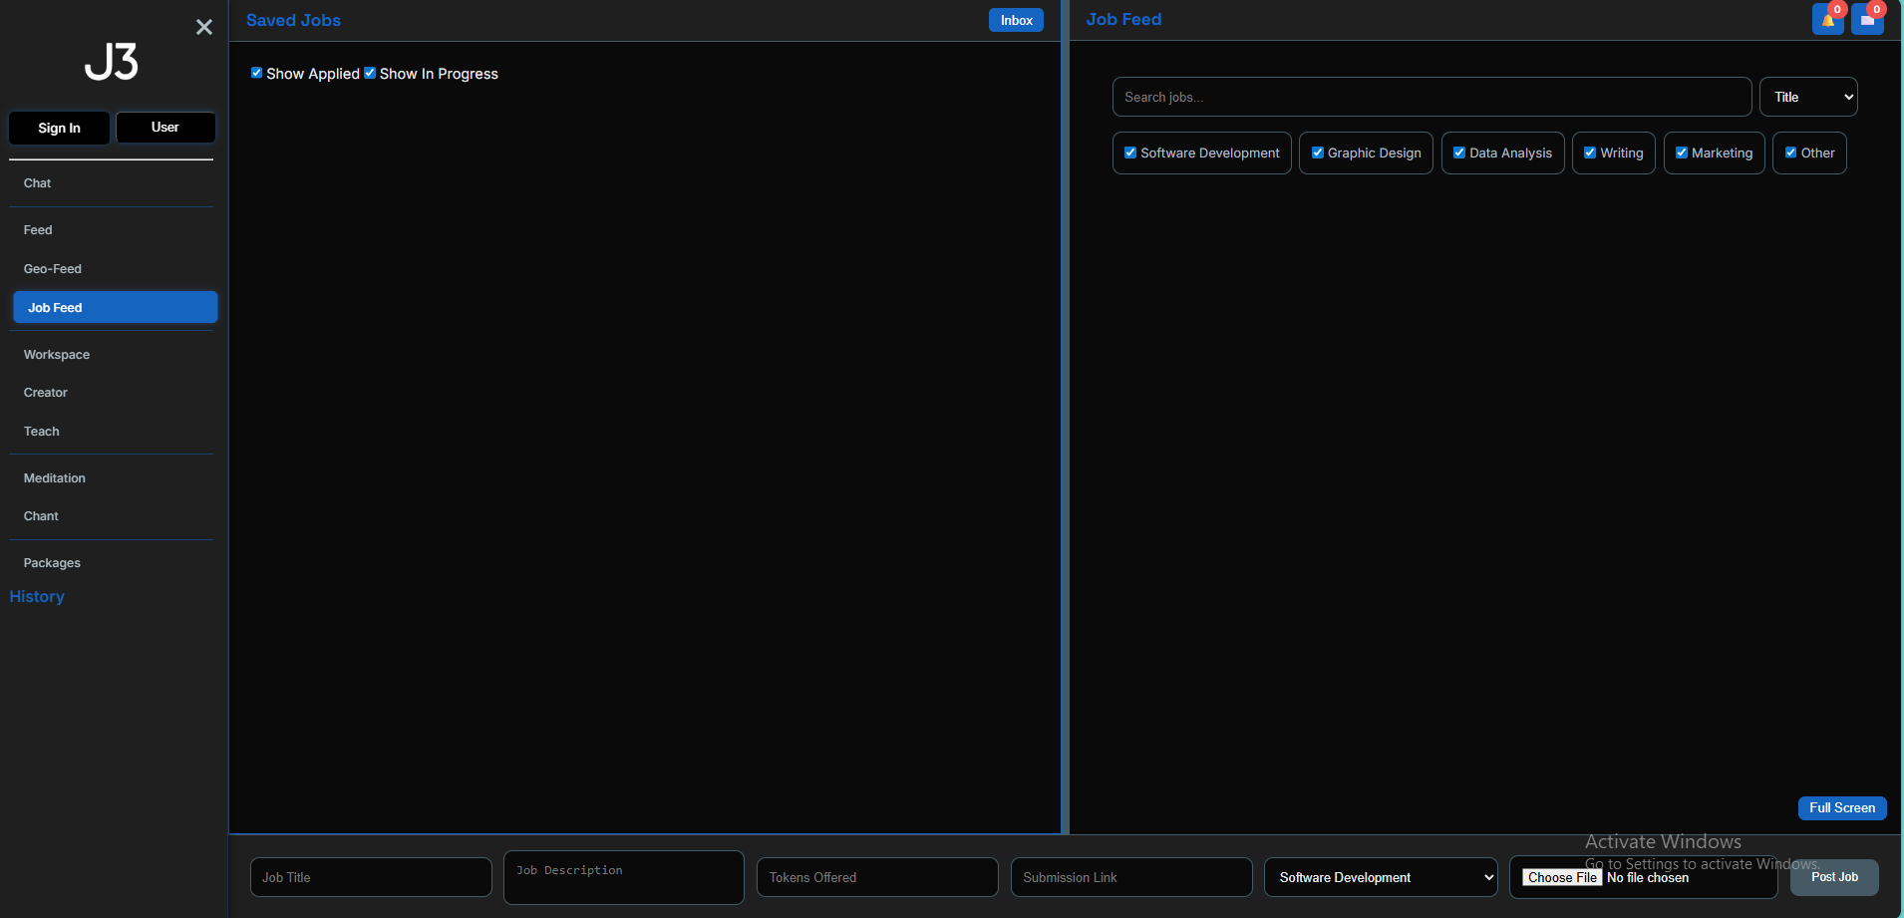Select Meditation from the sidebar
The image size is (1904, 918).
pyautogui.click(x=55, y=478)
